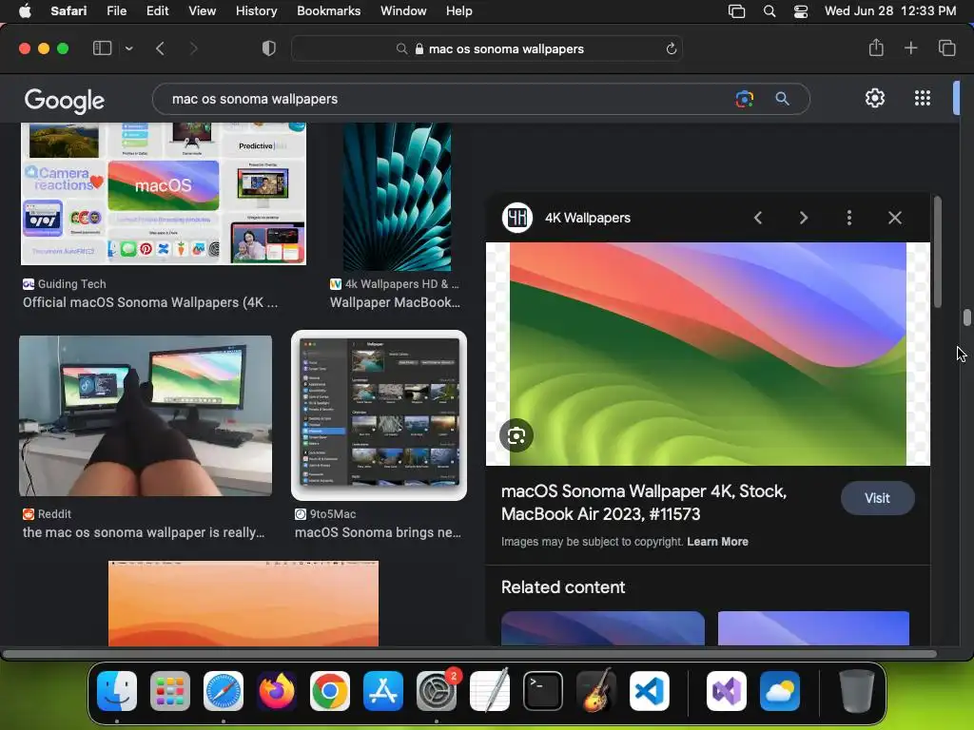
Task: Open the History menu
Action: (x=256, y=11)
